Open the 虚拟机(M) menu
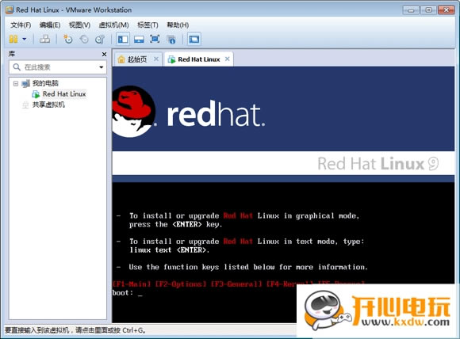Screen dimensions: 460x339 (x=114, y=25)
